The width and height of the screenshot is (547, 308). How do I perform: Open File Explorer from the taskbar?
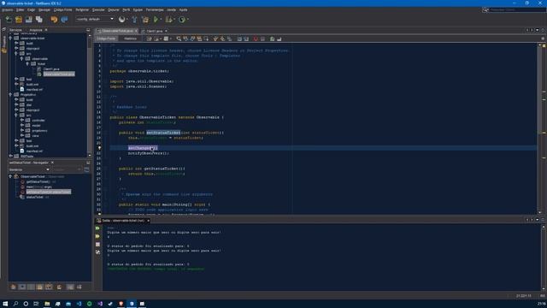(x=47, y=304)
